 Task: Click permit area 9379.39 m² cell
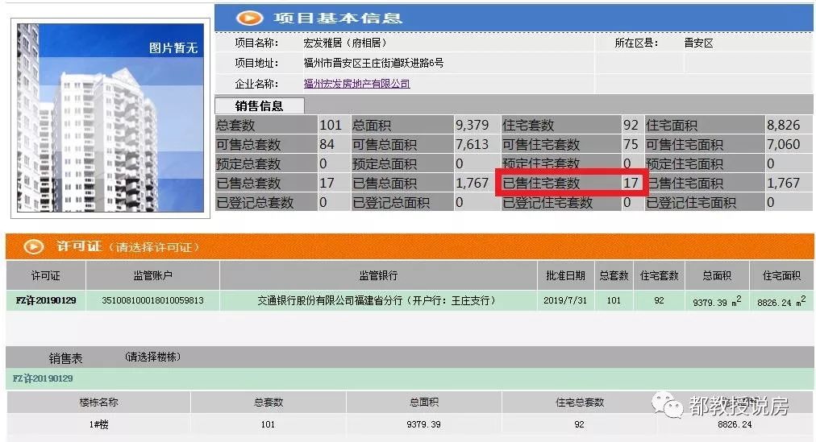click(x=717, y=301)
